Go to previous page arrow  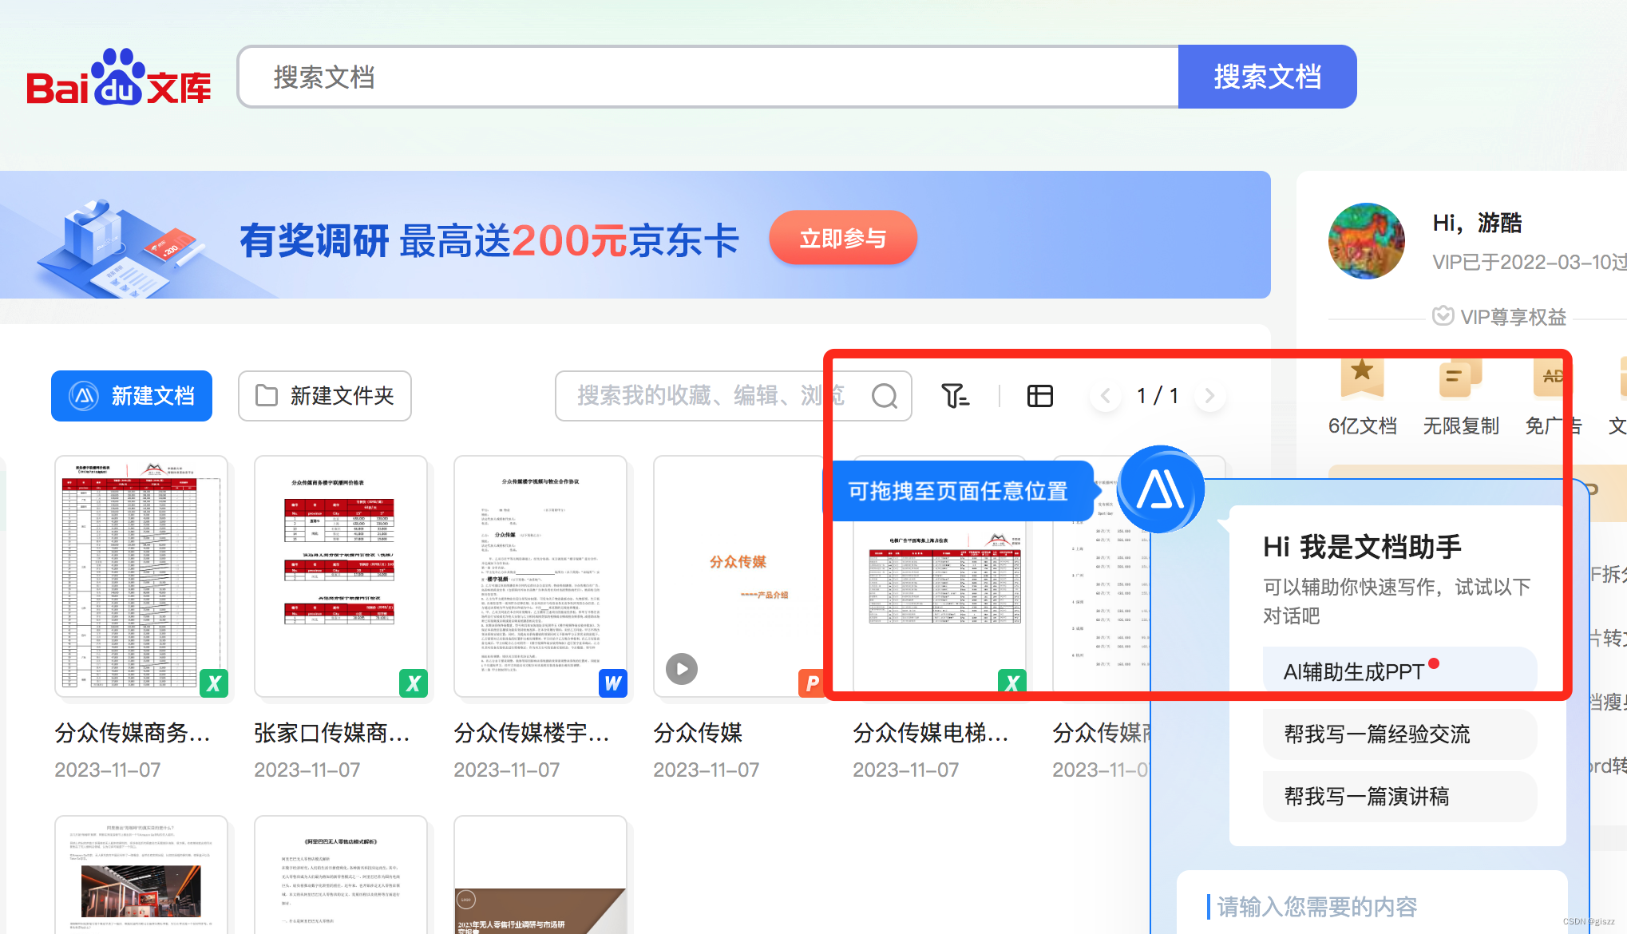pyautogui.click(x=1106, y=396)
